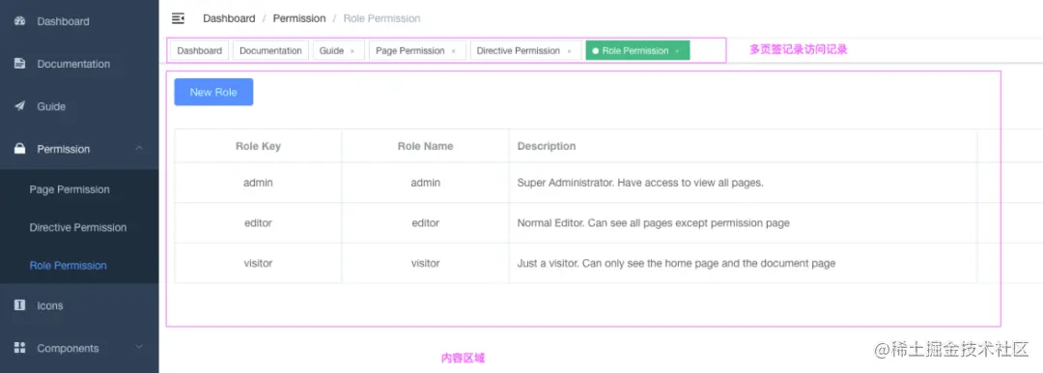
Task: Click the Components grid icon
Action: [20, 348]
